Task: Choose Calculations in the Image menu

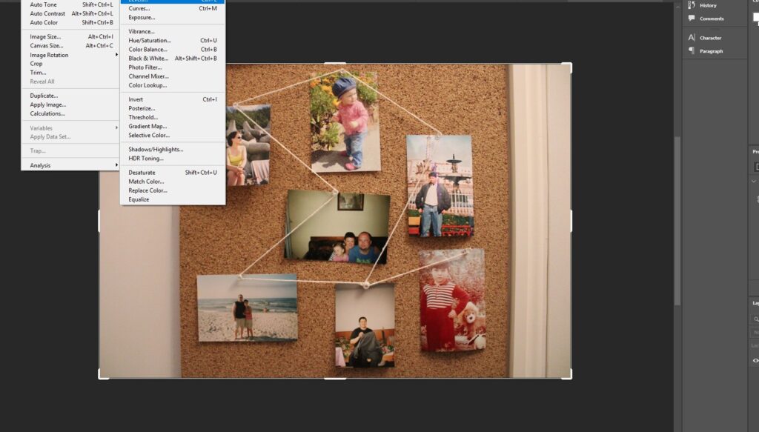Action: click(70, 113)
